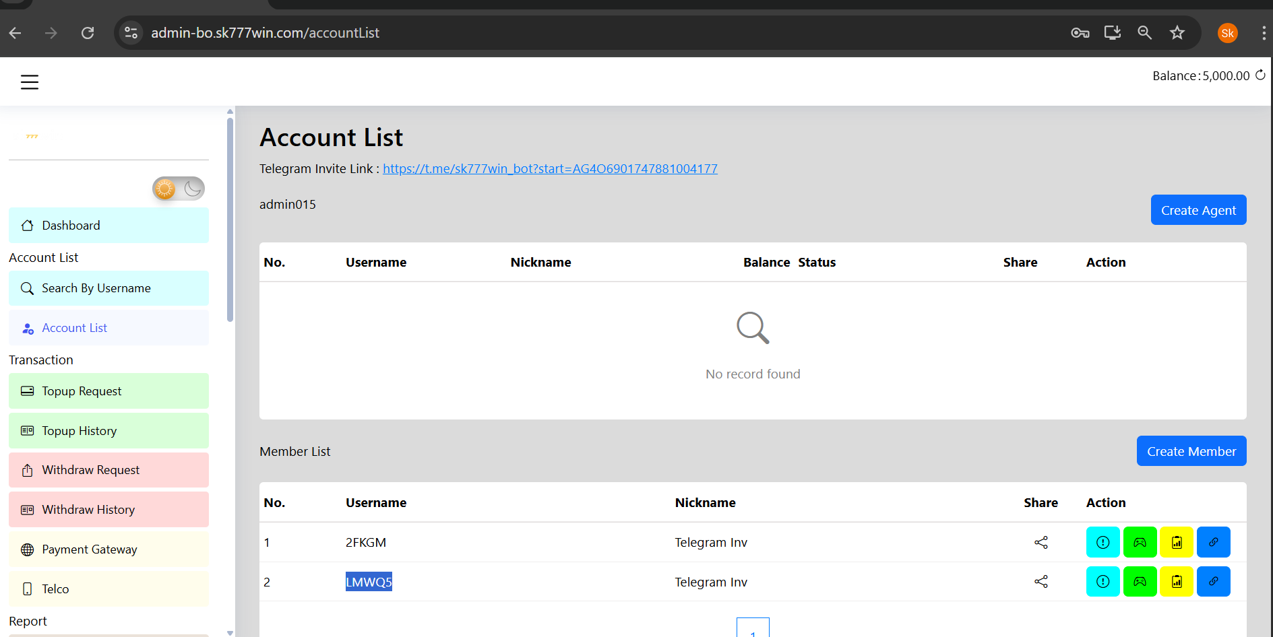Screen dimensions: 1273x637
Task: Refresh the balance amount
Action: (x=1260, y=75)
